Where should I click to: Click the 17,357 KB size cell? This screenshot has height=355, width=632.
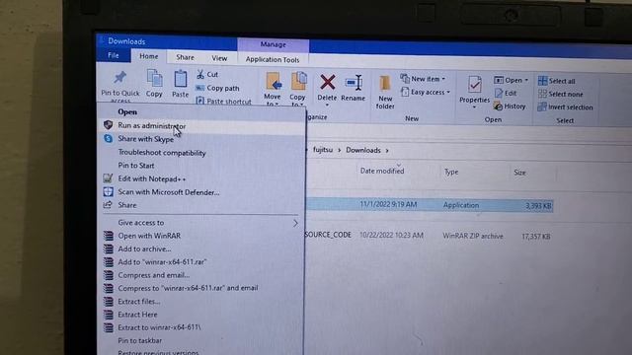coord(535,237)
